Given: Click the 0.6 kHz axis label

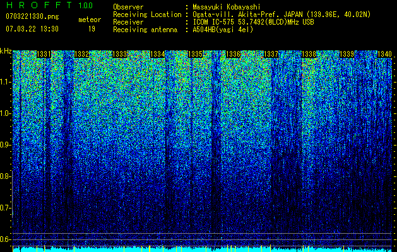Looking at the screenshot, I should pyautogui.click(x=5, y=239).
